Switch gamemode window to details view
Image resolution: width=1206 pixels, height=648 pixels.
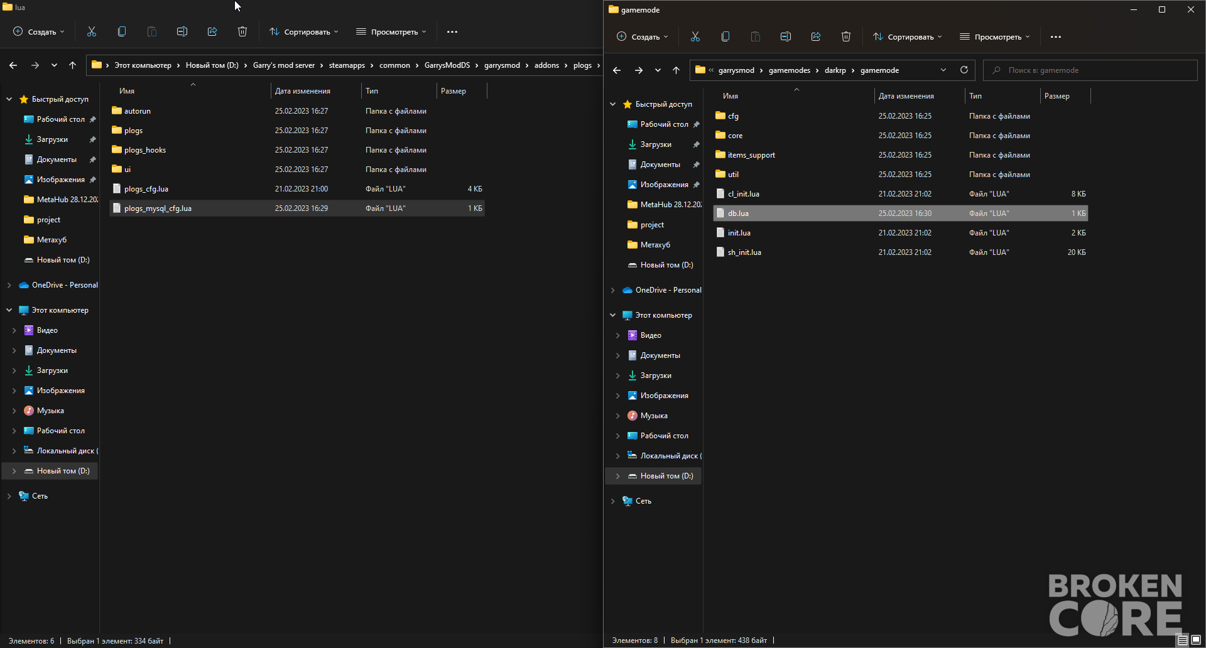pyautogui.click(x=1183, y=640)
